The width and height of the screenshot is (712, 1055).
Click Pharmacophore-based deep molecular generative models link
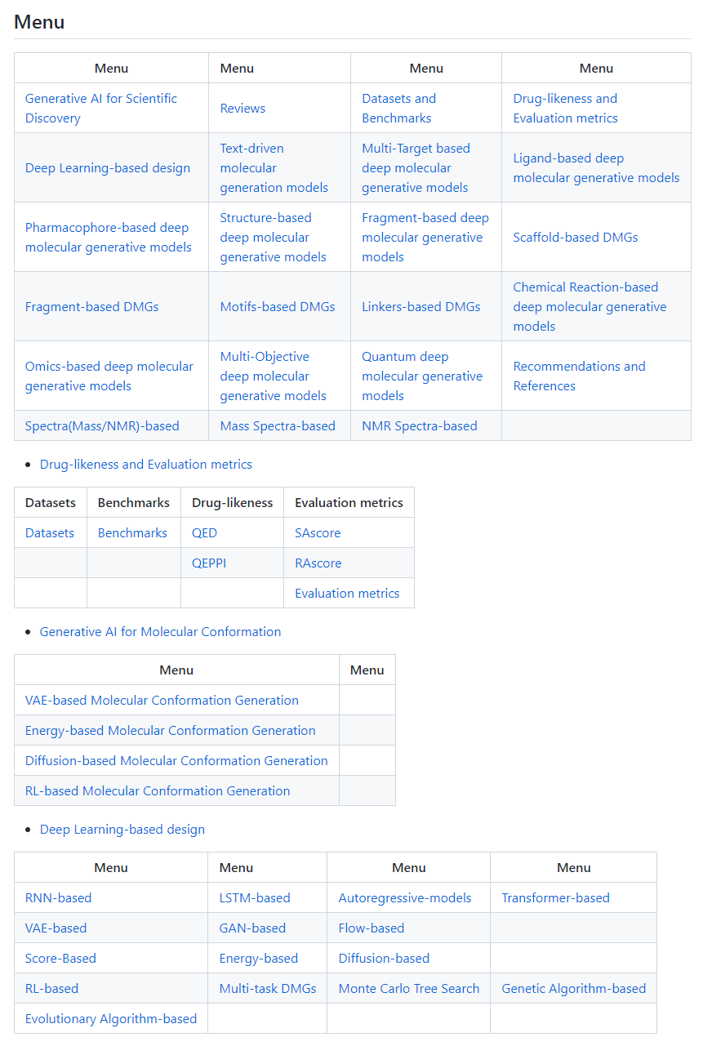pyautogui.click(x=108, y=237)
